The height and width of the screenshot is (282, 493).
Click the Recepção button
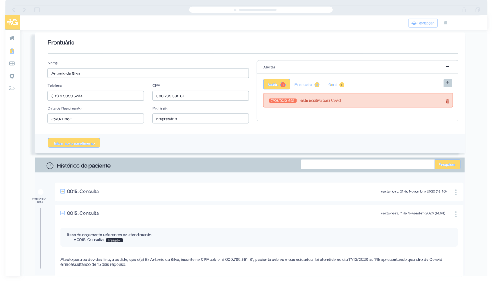(423, 23)
